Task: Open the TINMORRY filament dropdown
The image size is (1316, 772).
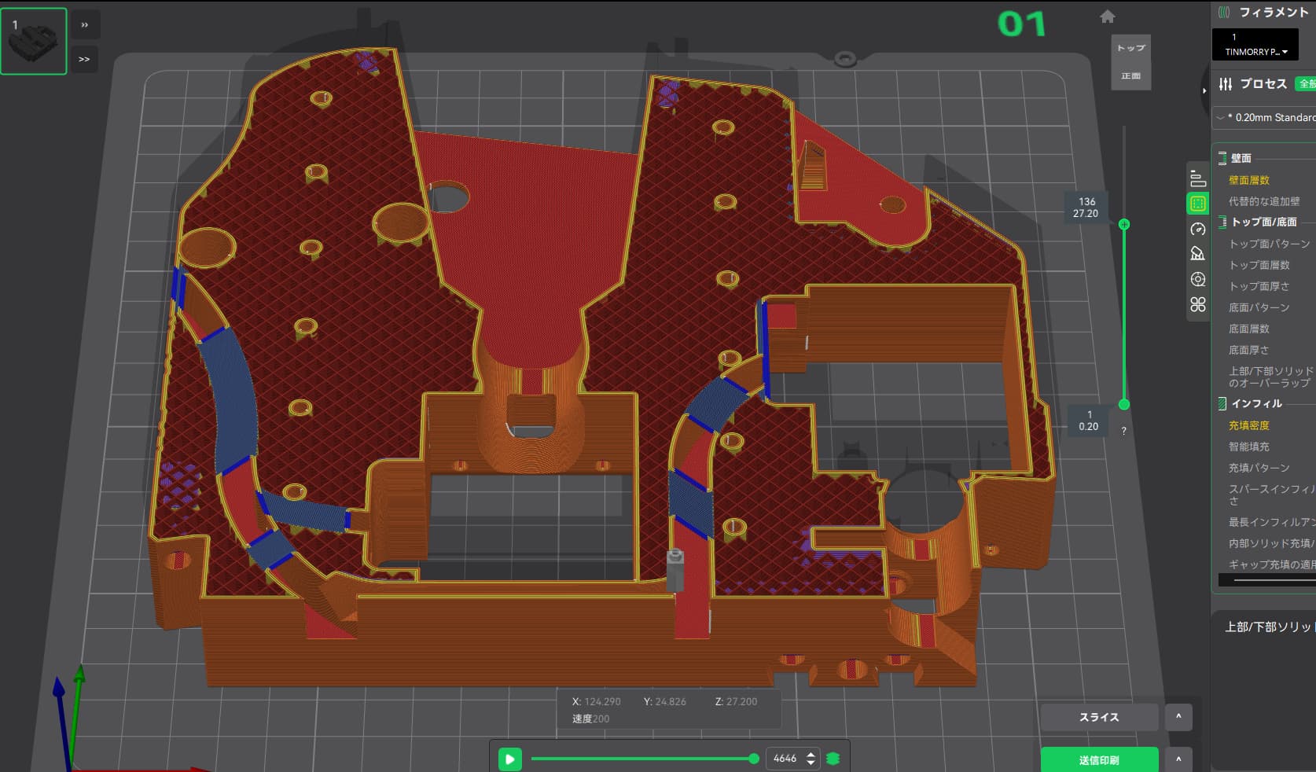Action: [1255, 44]
